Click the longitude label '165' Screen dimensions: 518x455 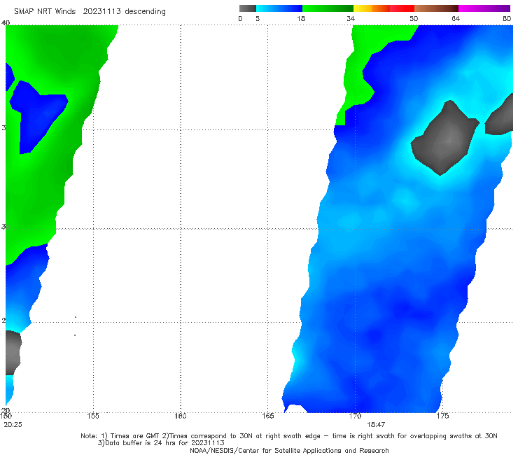pyautogui.click(x=267, y=416)
